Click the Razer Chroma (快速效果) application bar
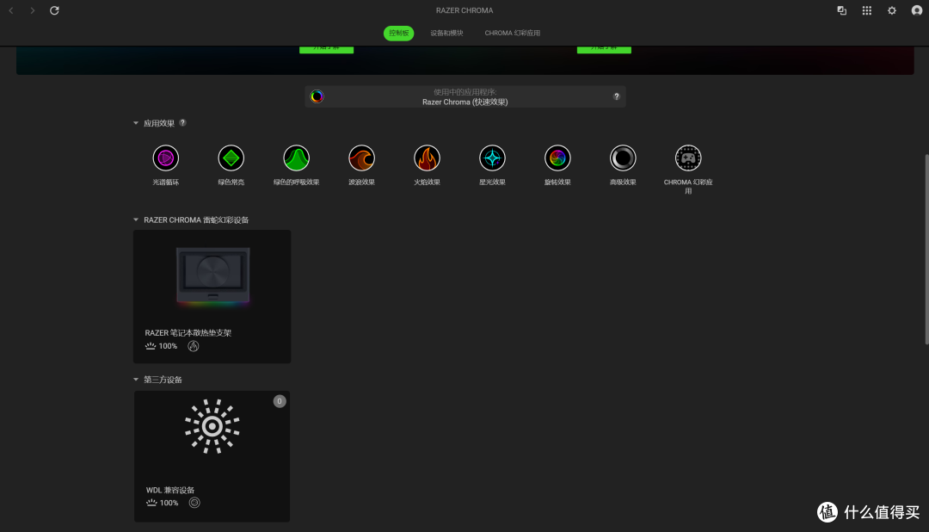Image resolution: width=929 pixels, height=532 pixels. click(465, 96)
